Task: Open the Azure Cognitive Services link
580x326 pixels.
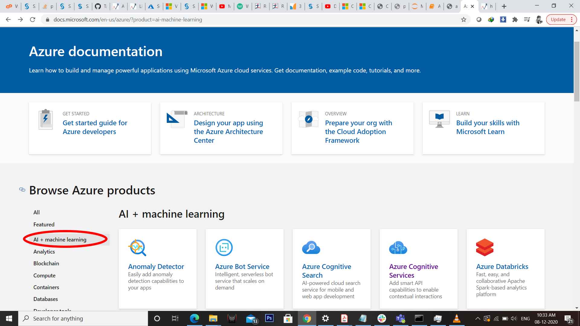Action: click(414, 271)
